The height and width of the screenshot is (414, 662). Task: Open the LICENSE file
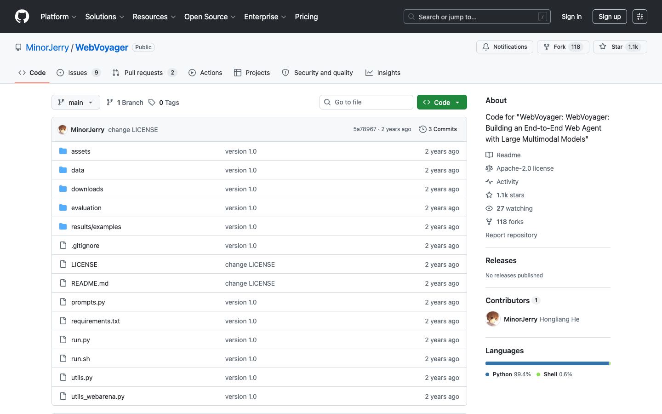tap(84, 264)
